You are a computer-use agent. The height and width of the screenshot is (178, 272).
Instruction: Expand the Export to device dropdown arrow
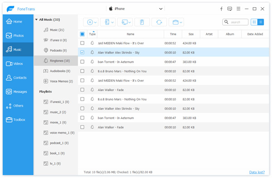click(x=112, y=22)
